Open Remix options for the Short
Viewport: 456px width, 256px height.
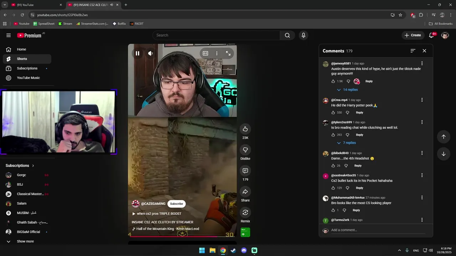[x=245, y=212]
